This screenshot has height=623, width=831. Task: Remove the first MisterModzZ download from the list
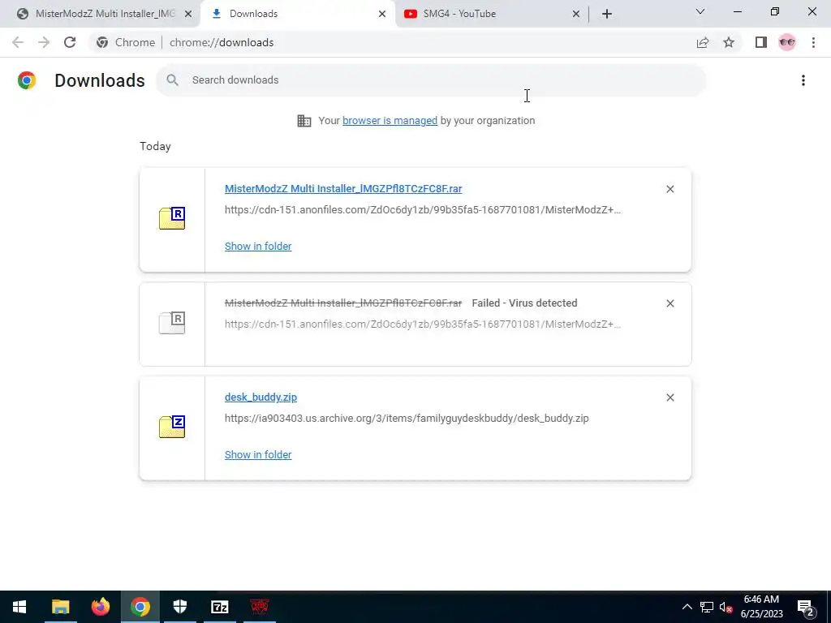(670, 189)
